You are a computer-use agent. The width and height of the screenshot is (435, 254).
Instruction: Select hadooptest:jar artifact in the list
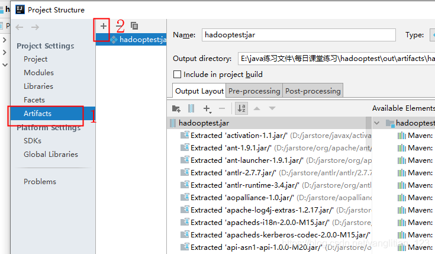click(x=131, y=40)
